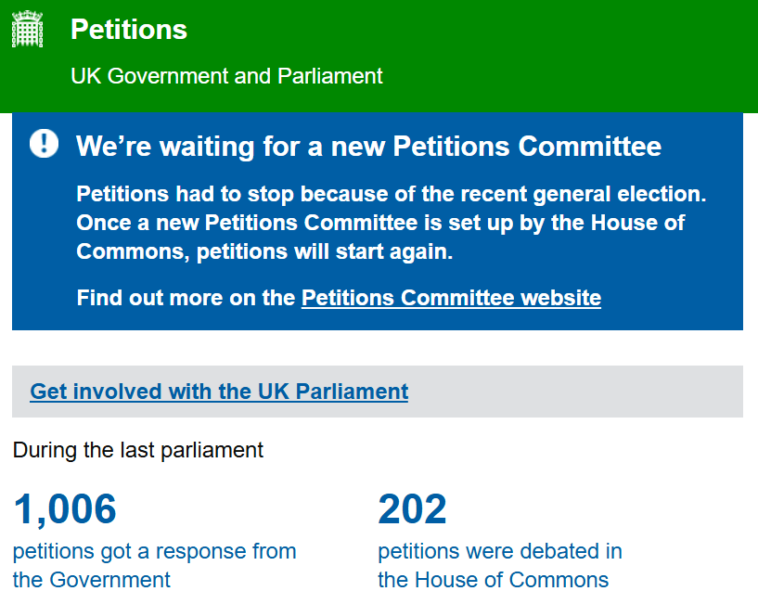Viewport: 758px width, 604px height.
Task: Click the Parliament portcullis logo icon
Action: 27,29
